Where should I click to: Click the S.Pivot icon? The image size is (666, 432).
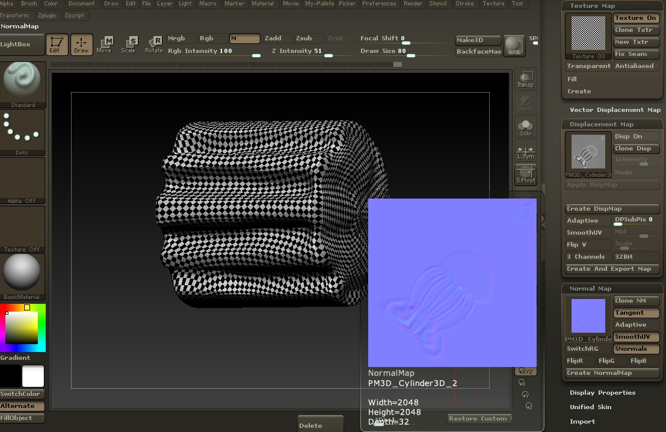[525, 174]
